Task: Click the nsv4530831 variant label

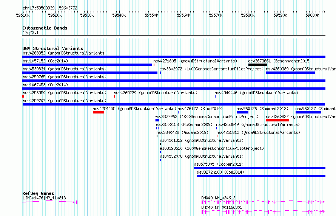Action: click(x=65, y=69)
